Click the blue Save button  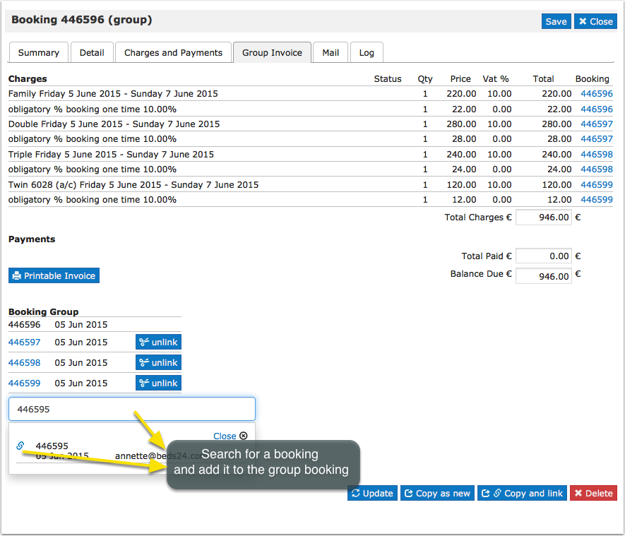pos(556,21)
